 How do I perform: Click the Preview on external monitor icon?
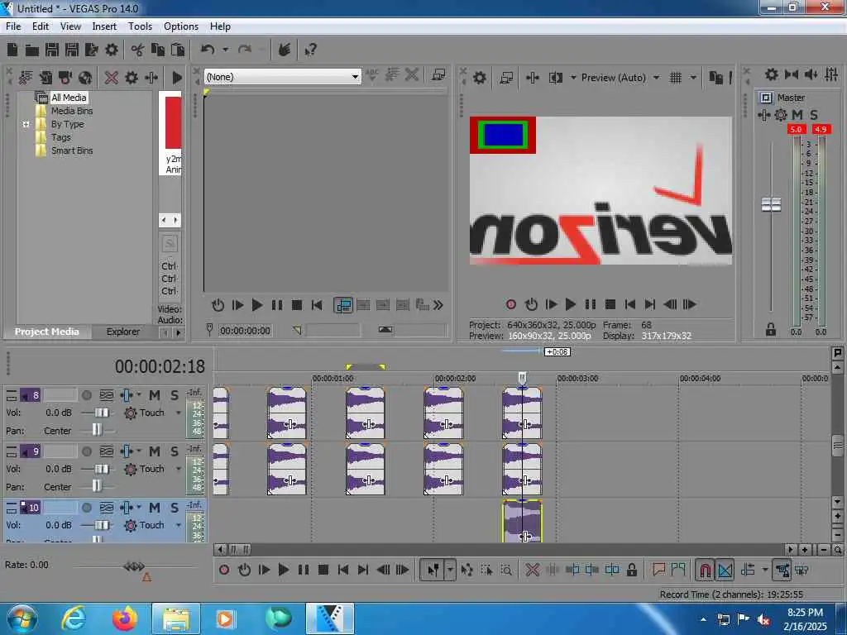(506, 78)
